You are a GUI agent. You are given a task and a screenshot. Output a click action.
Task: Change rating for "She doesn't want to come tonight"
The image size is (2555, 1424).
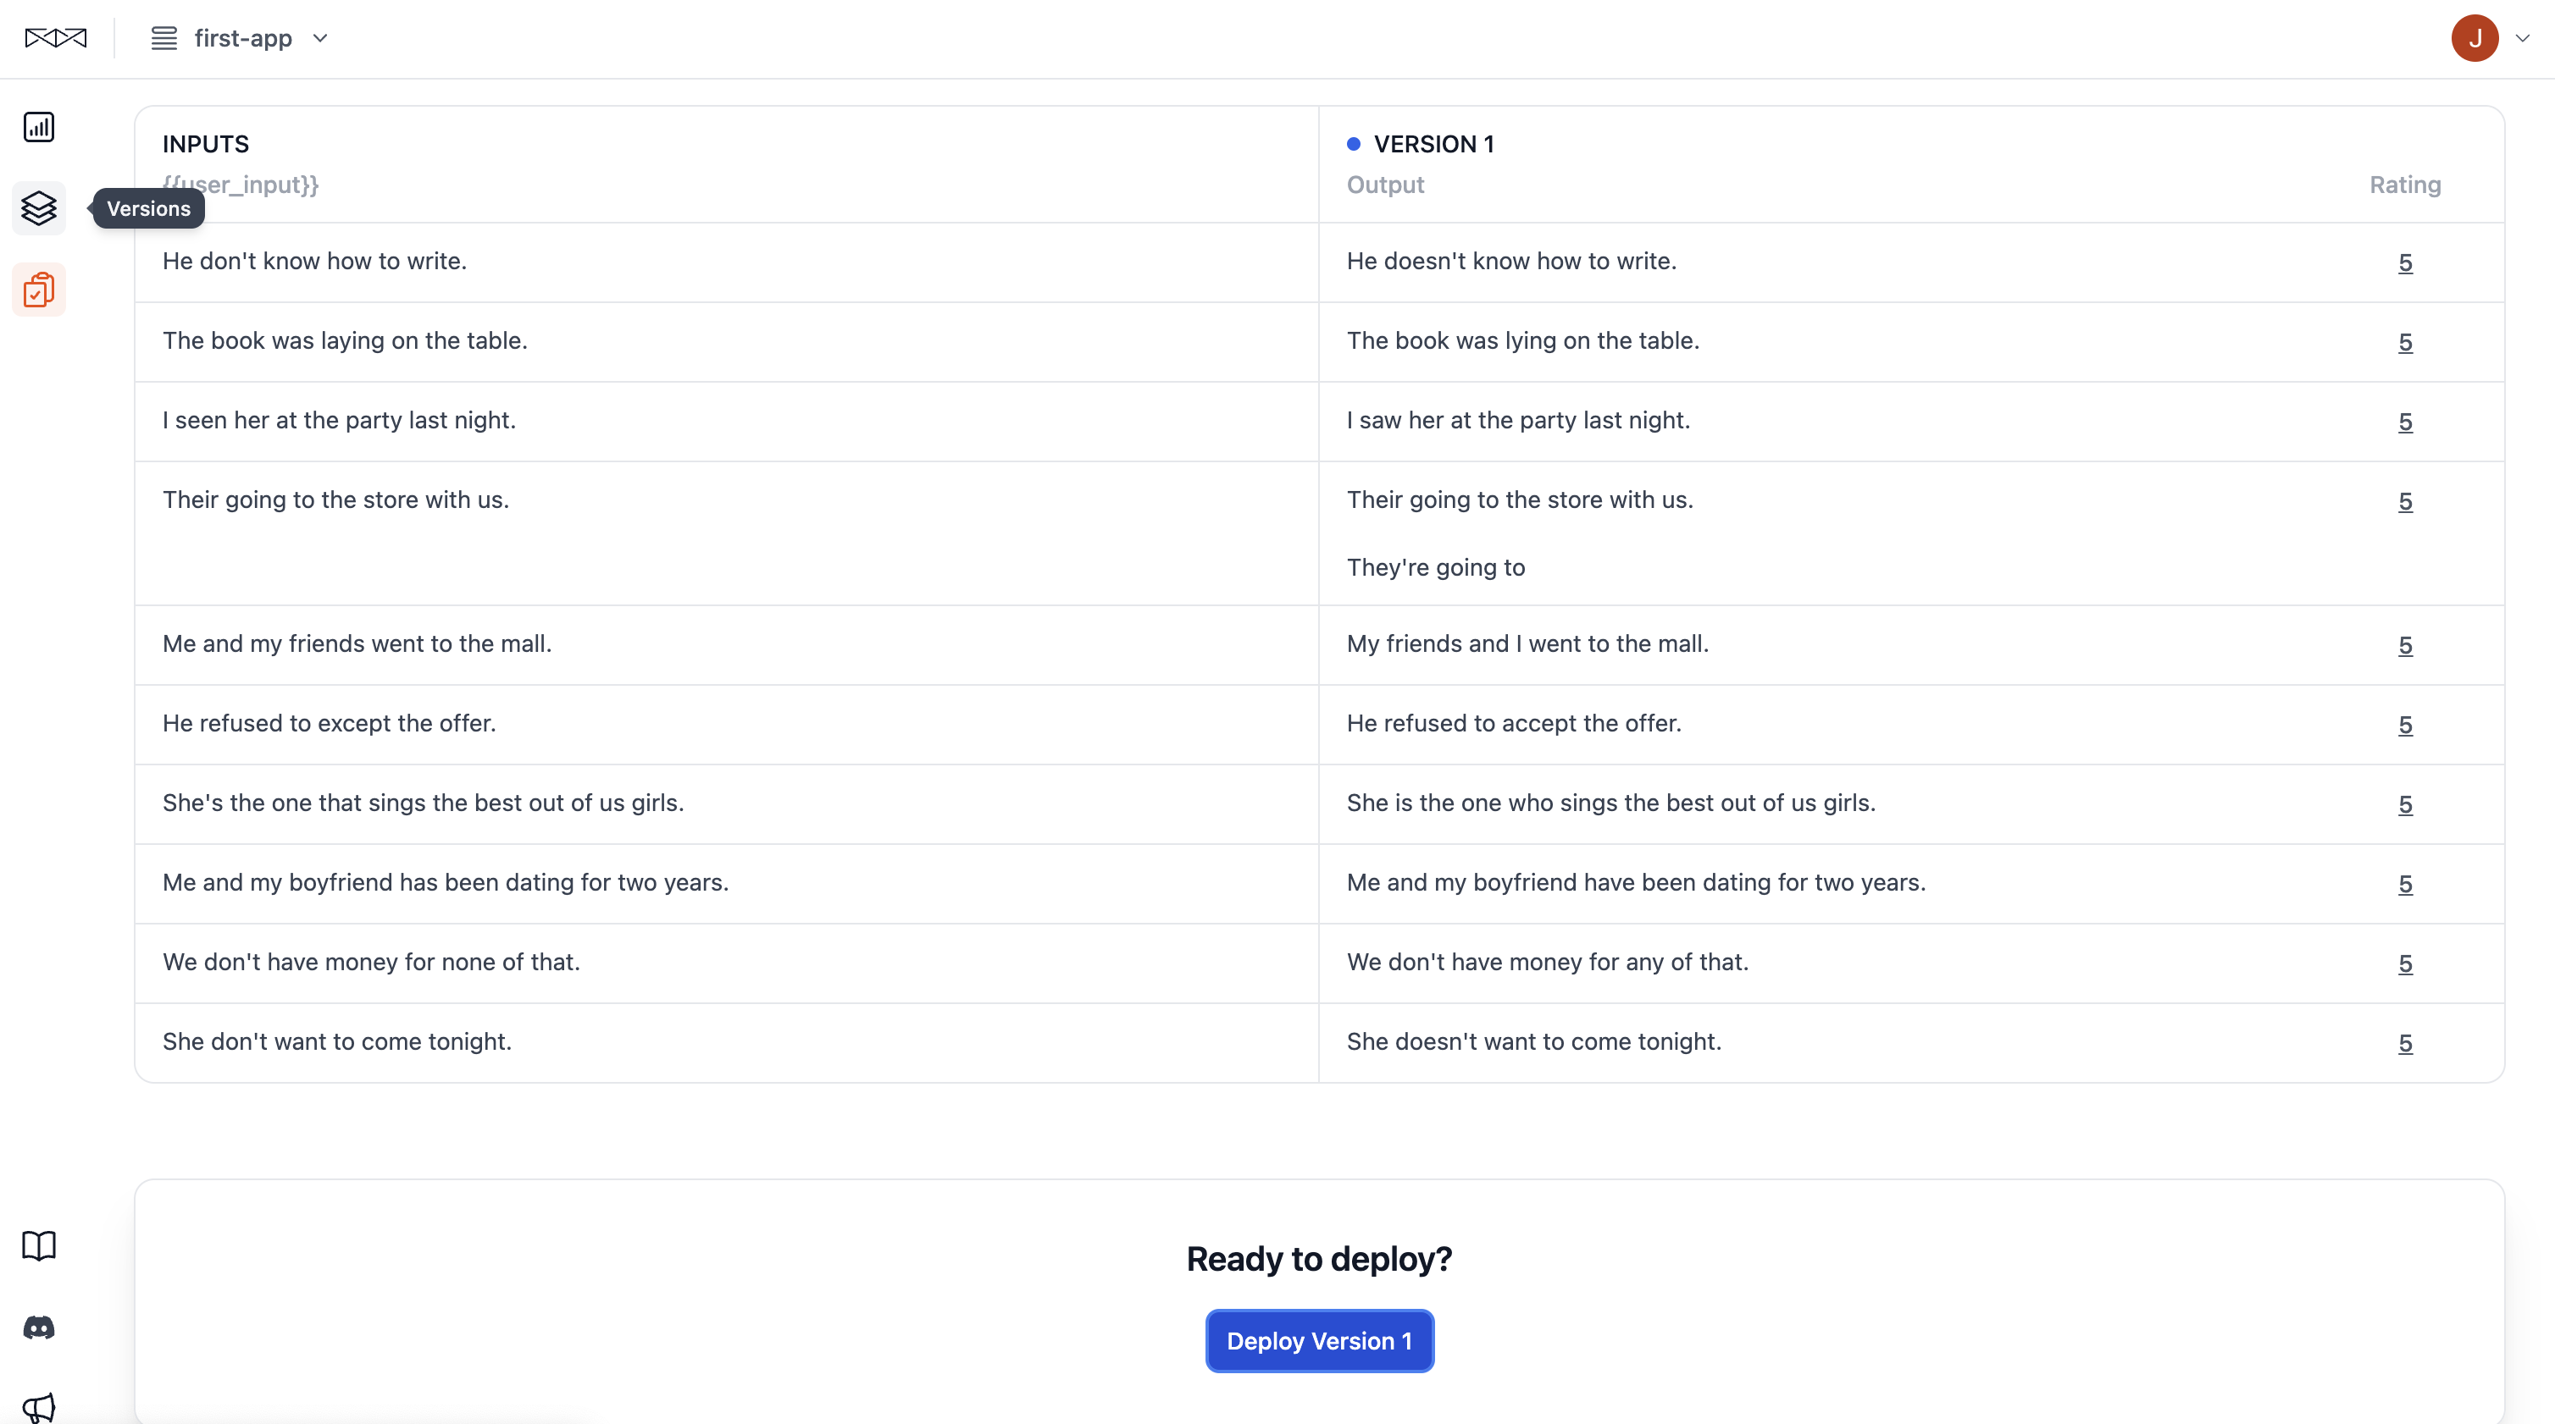(x=2405, y=1042)
